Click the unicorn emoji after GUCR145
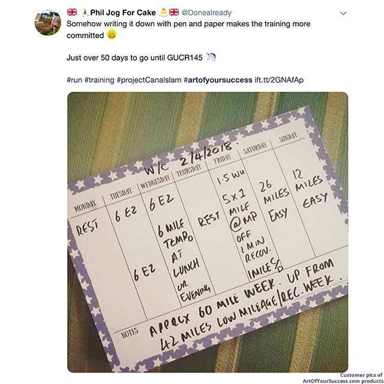Viewport: 384px width, 384px height. click(x=210, y=58)
